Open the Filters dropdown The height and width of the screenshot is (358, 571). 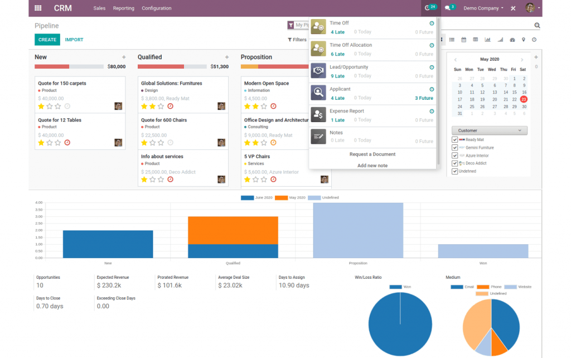point(297,40)
